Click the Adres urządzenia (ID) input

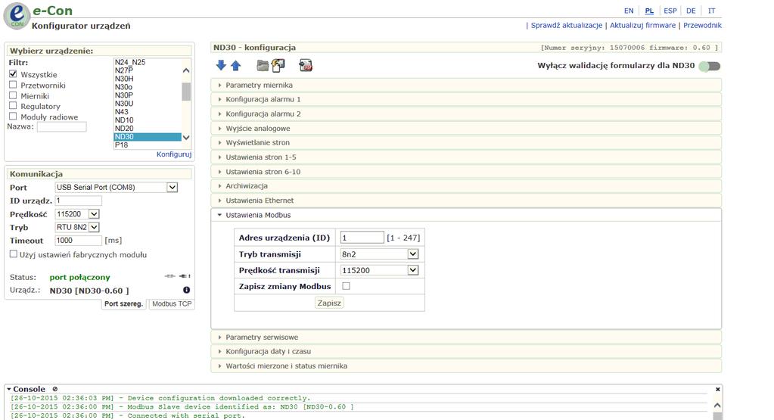362,238
